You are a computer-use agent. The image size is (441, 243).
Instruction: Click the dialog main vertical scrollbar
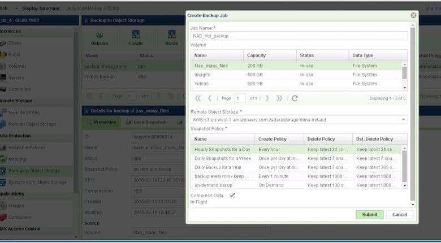pyautogui.click(x=413, y=115)
